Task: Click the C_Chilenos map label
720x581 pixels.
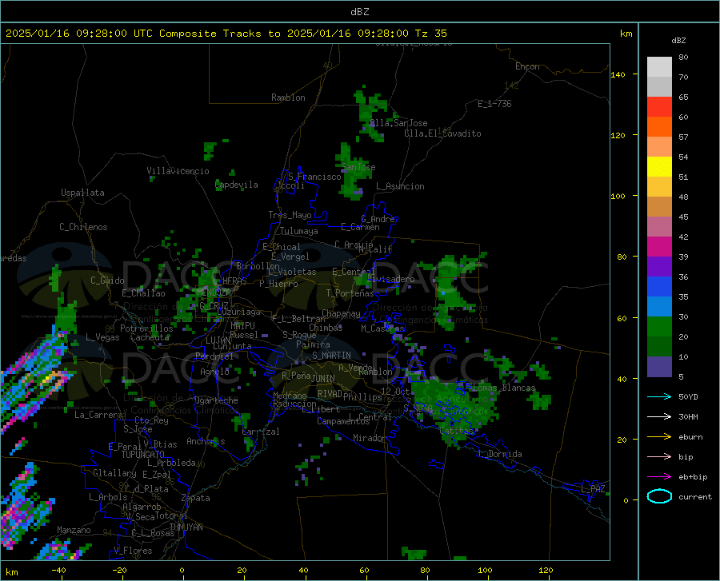Action: 83,227
